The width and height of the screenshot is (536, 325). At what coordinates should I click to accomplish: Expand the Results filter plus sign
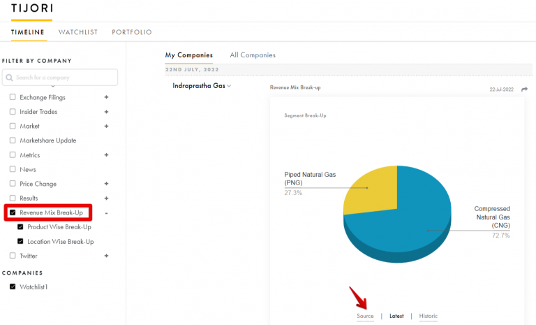point(106,198)
